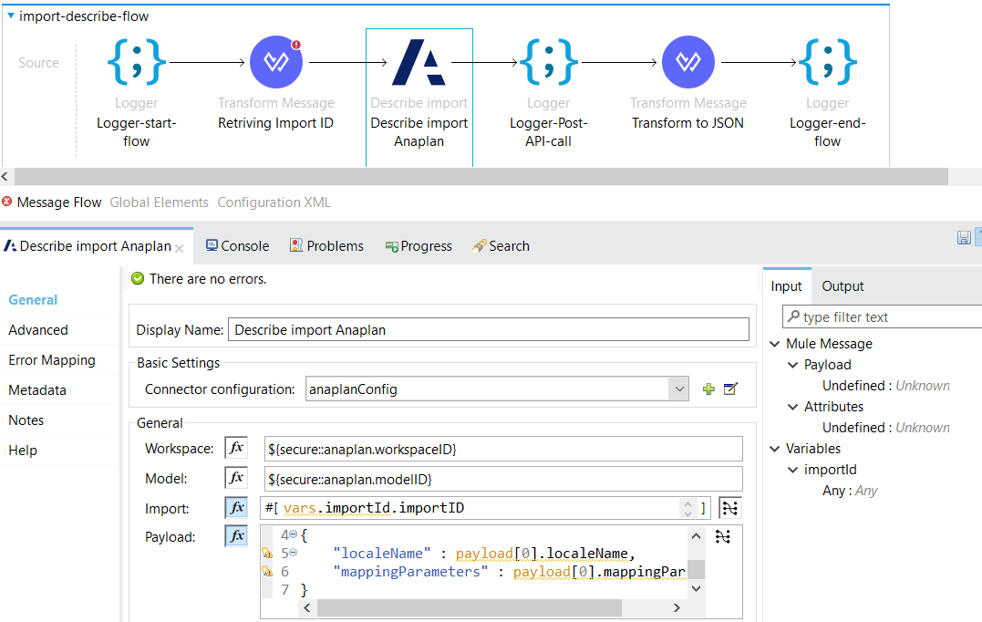Open the Help section
This screenshot has height=622, width=982.
[23, 451]
